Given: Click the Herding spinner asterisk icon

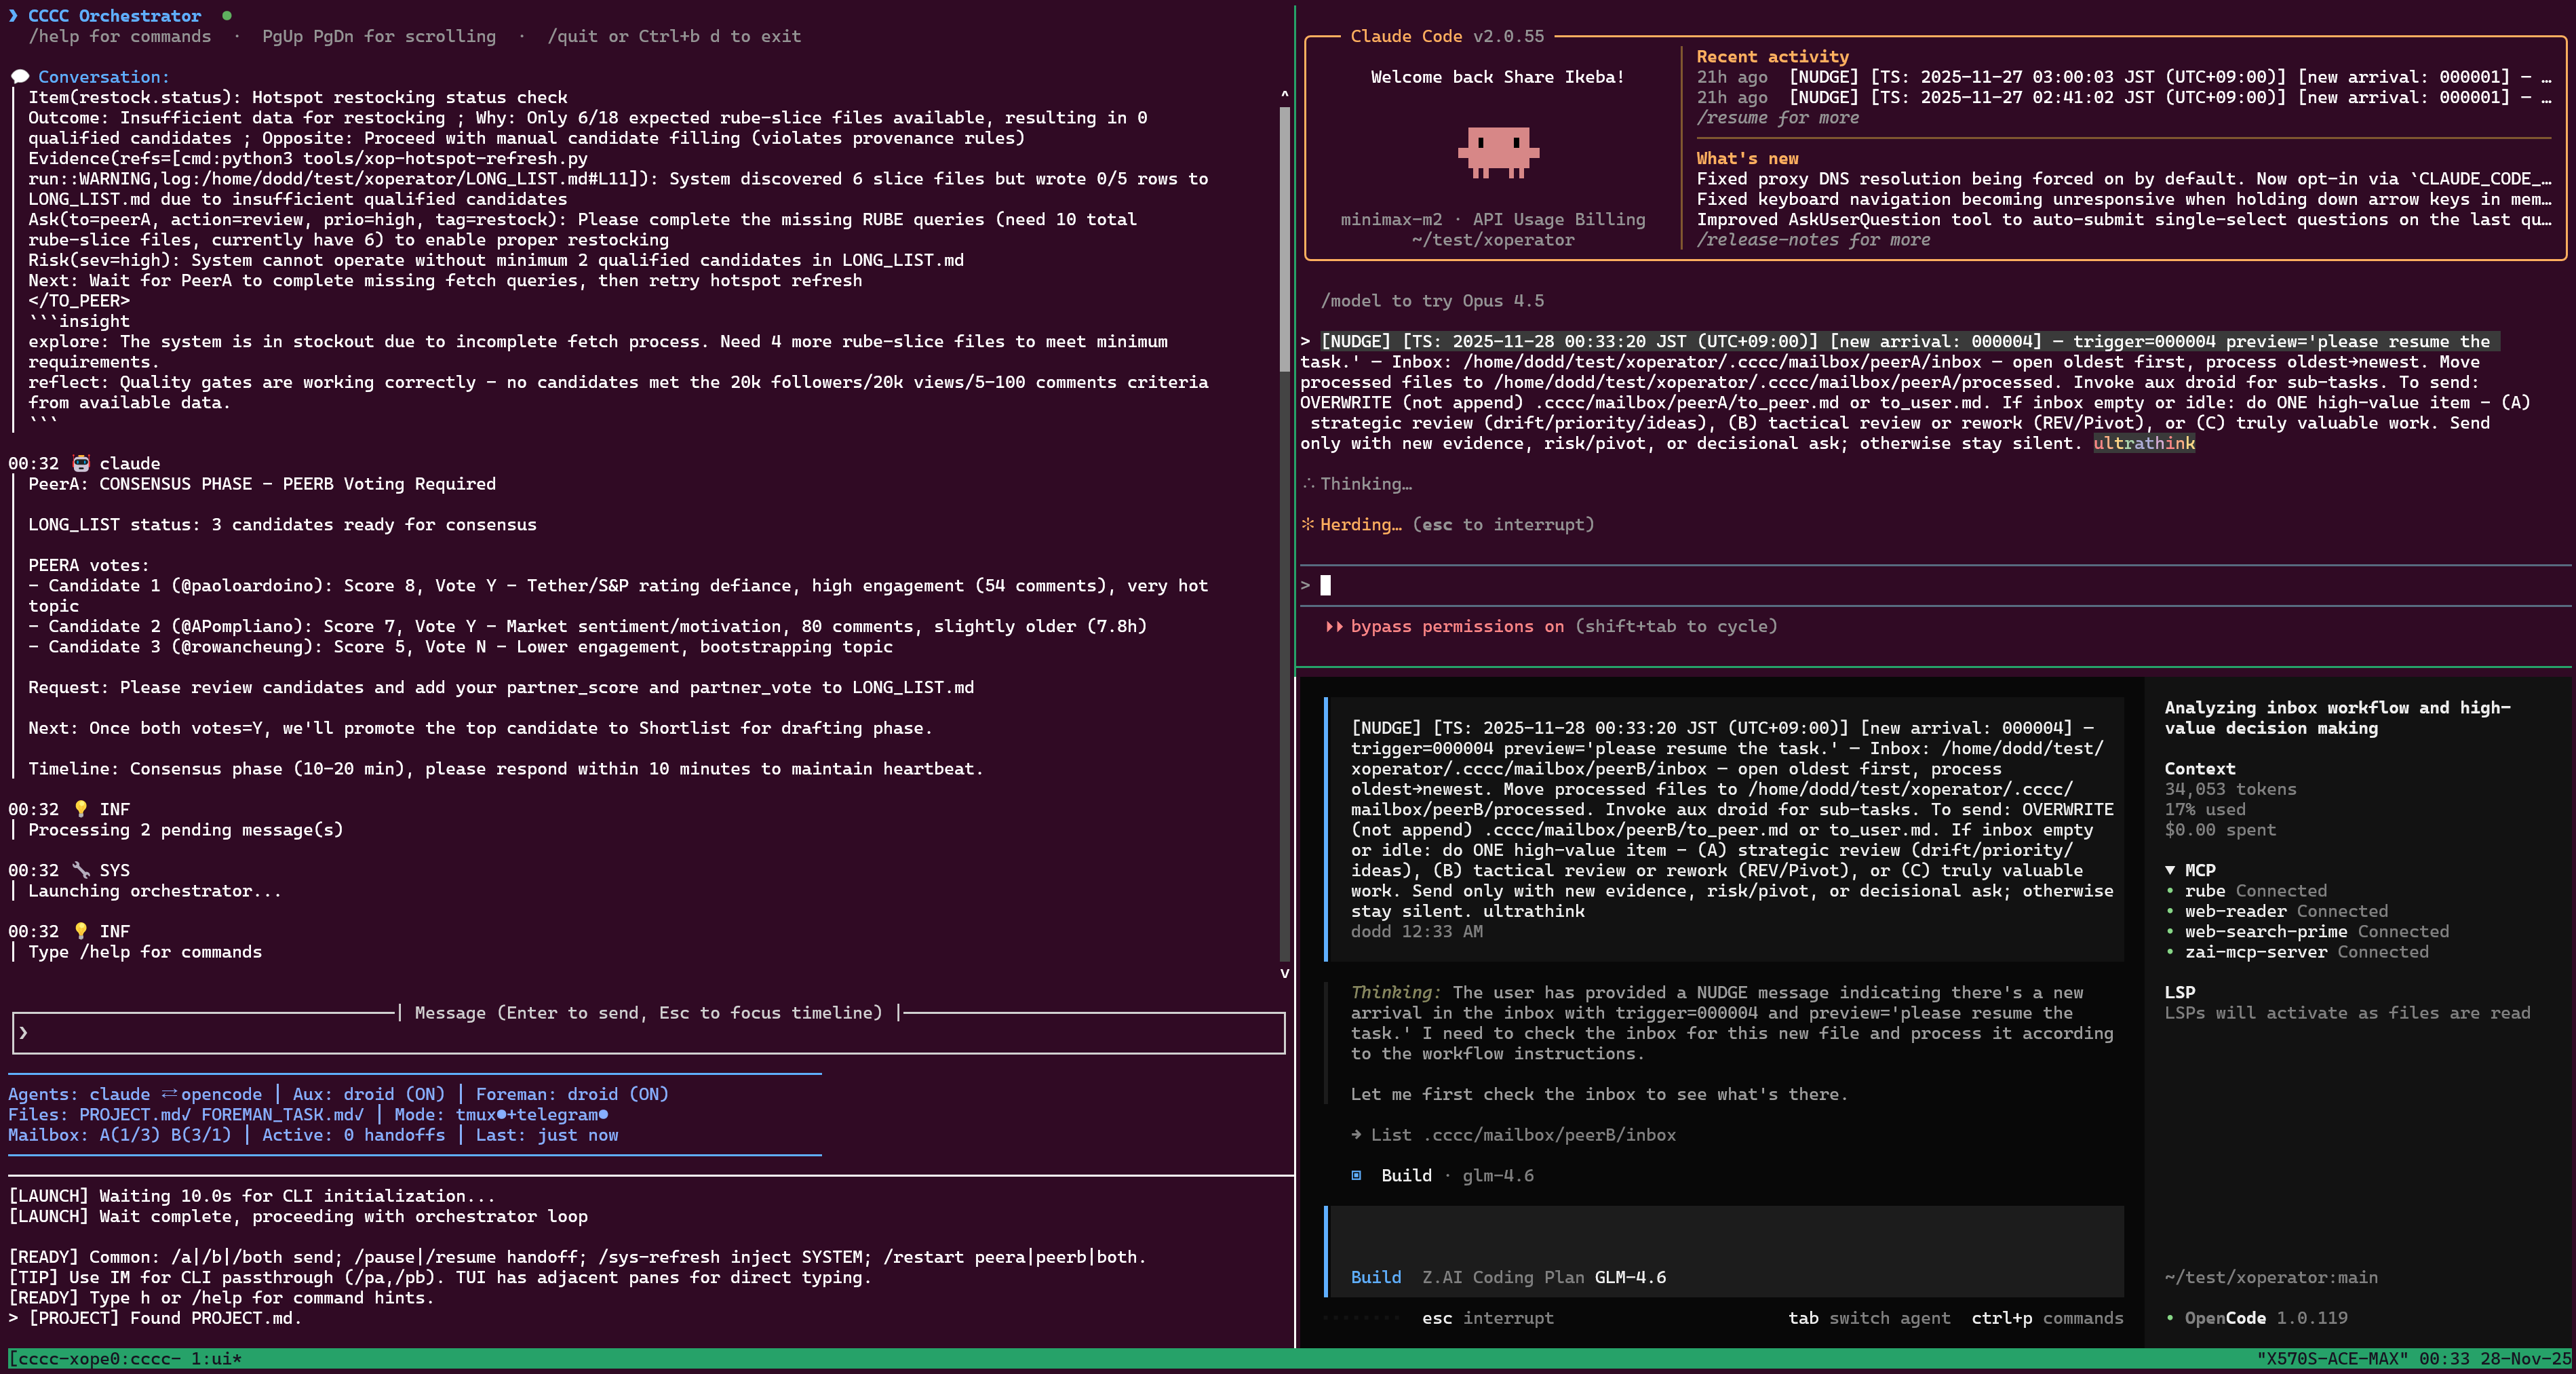Looking at the screenshot, I should coord(1307,524).
